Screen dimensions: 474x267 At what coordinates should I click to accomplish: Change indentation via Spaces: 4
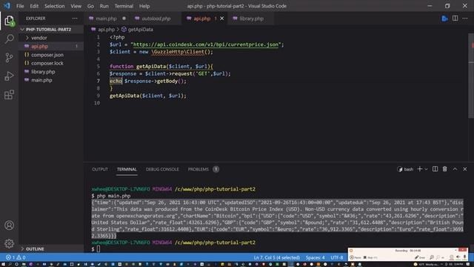315,257
